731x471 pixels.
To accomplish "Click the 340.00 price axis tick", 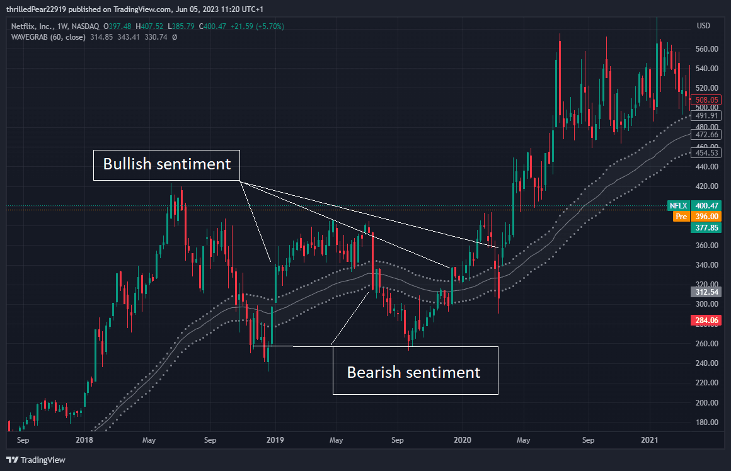I will 707,265.
